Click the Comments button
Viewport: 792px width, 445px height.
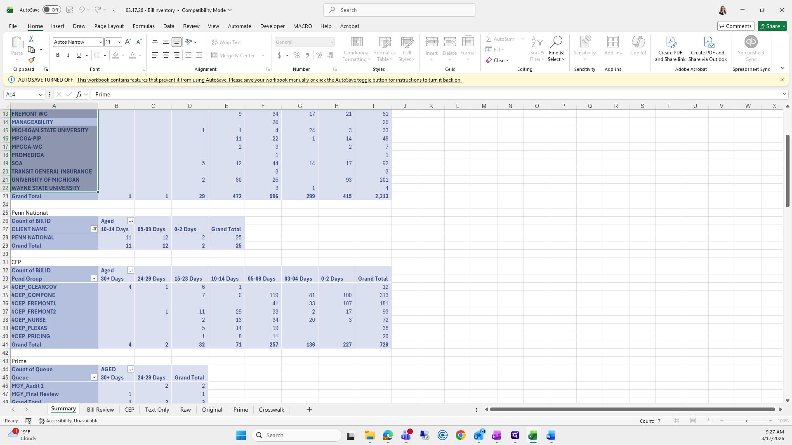point(735,26)
